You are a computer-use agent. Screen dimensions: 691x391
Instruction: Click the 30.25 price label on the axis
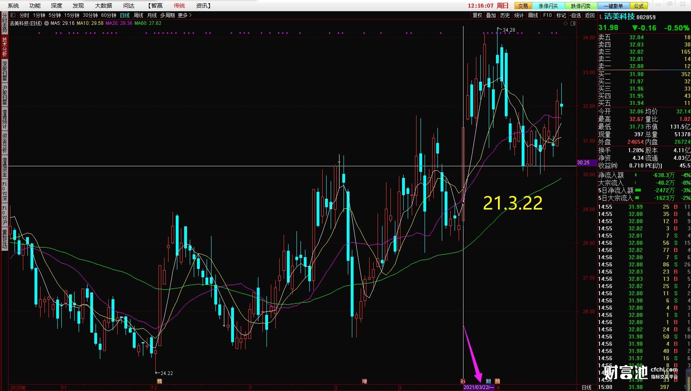click(x=586, y=163)
